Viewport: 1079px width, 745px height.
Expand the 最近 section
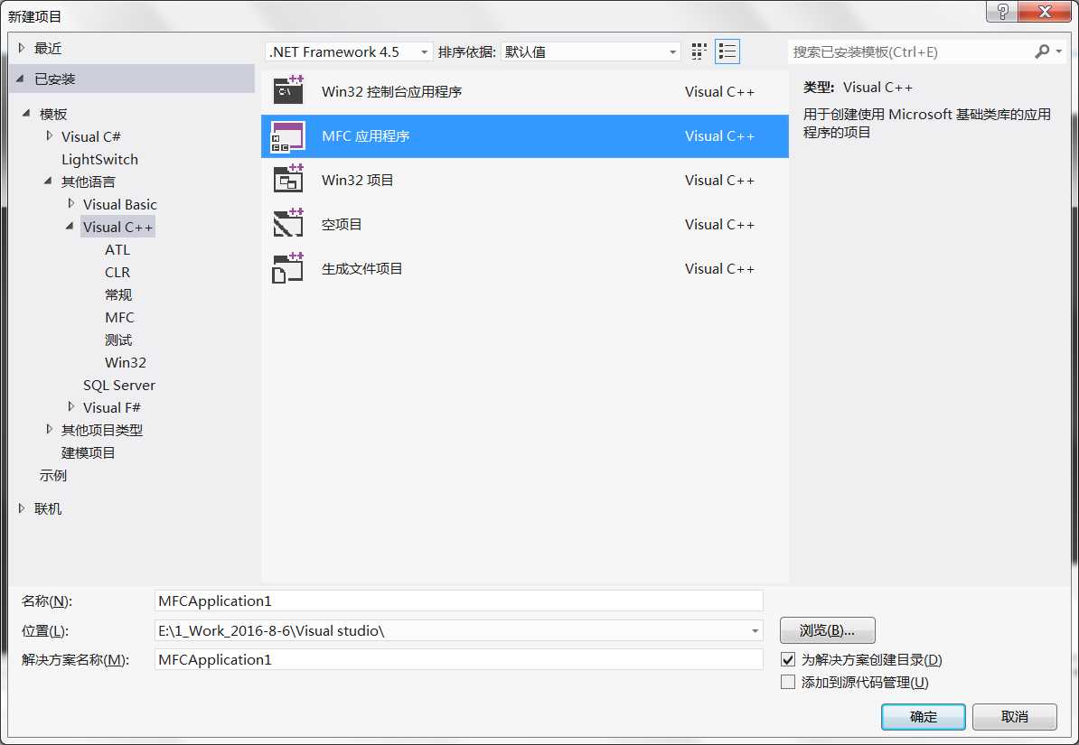[x=22, y=48]
